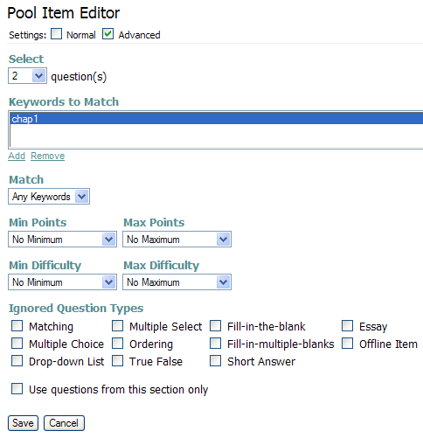Click the Add keyword link

(17, 156)
